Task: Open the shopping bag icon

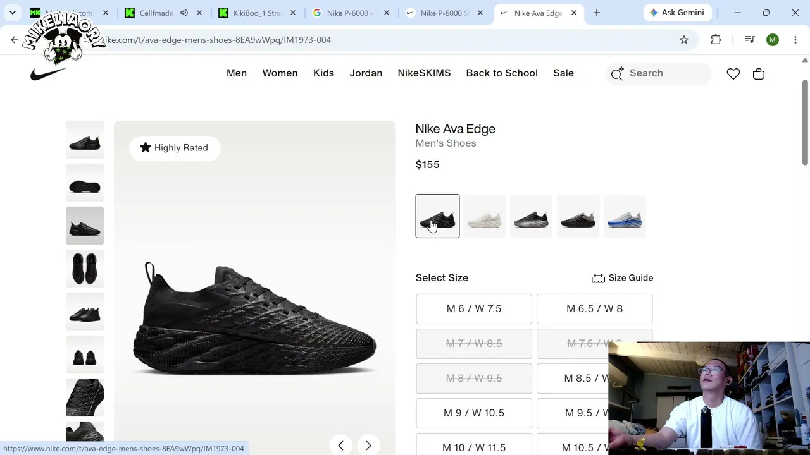Action: (758, 74)
